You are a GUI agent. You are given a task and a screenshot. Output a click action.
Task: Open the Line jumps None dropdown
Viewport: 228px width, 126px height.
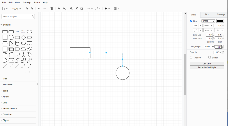coord(209,47)
